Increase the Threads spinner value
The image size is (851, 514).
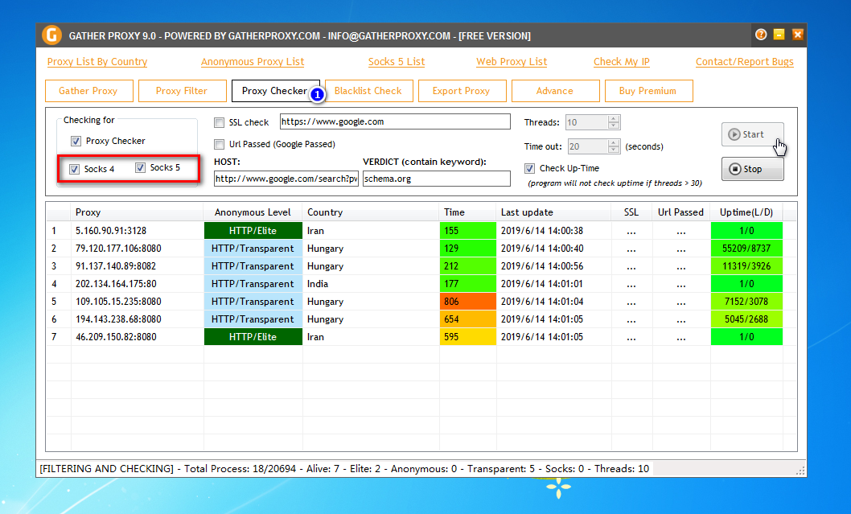click(613, 119)
